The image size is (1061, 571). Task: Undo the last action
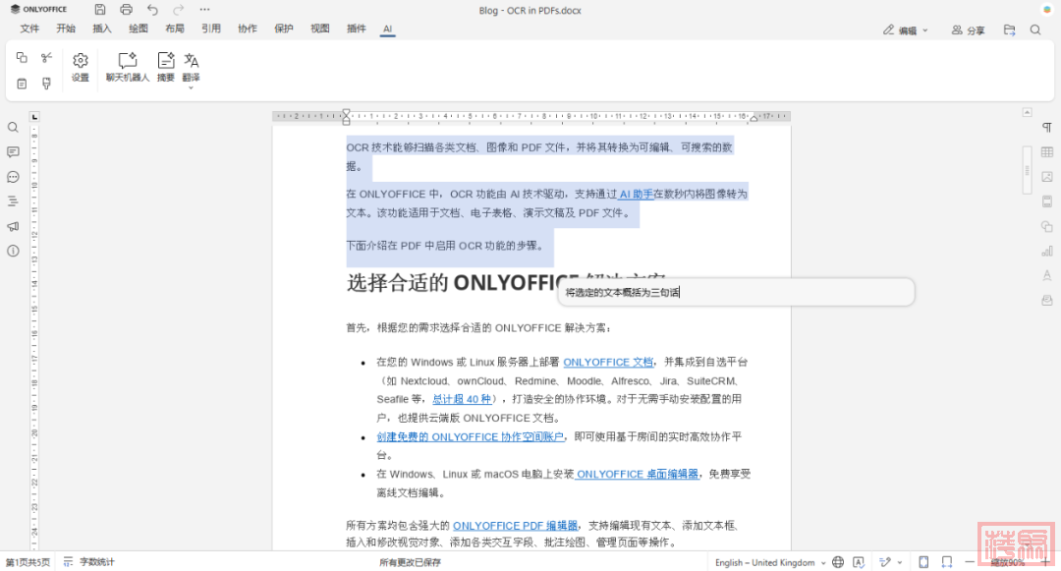tap(152, 9)
